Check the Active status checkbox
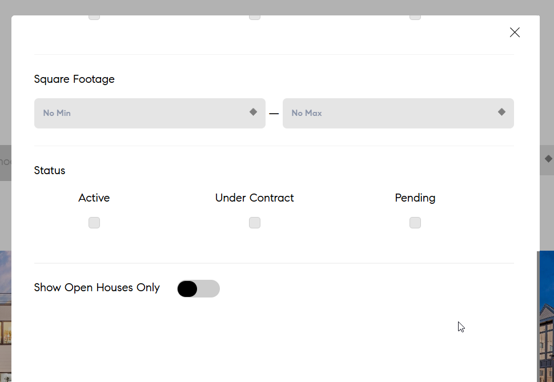 pos(94,223)
